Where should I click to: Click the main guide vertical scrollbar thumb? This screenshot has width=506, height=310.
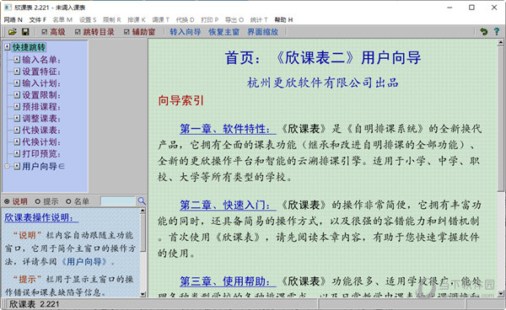point(500,119)
